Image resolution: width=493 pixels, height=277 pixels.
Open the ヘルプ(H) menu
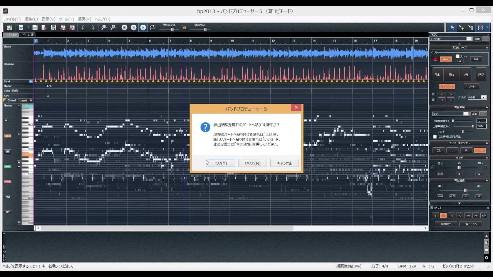coord(102,19)
